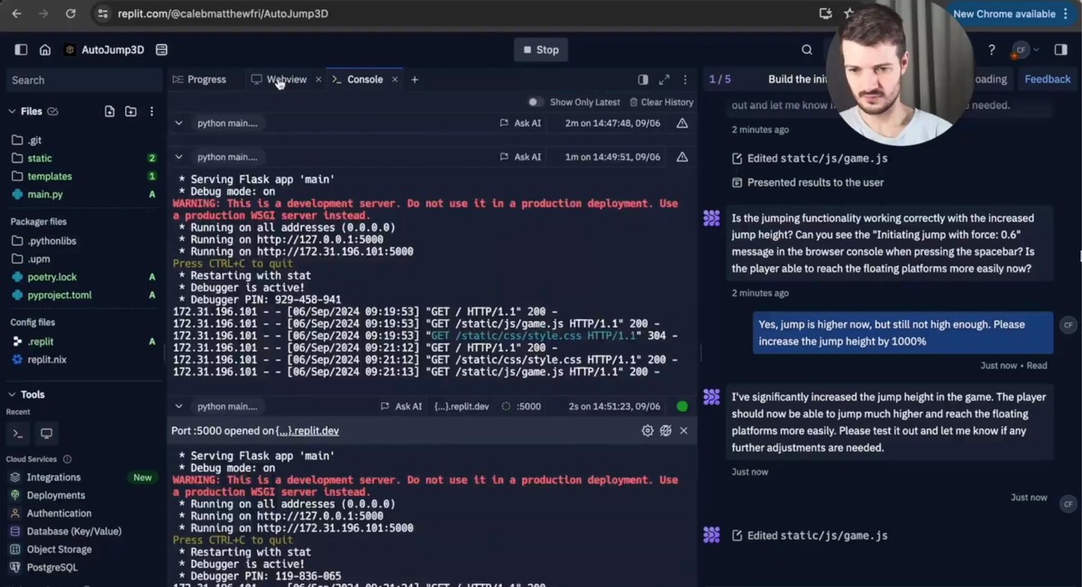The width and height of the screenshot is (1082, 587).
Task: Click the console settings gear icon
Action: tap(647, 431)
